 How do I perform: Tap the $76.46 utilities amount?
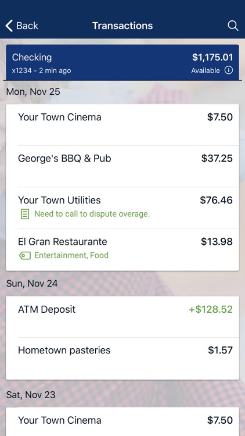coord(217,200)
